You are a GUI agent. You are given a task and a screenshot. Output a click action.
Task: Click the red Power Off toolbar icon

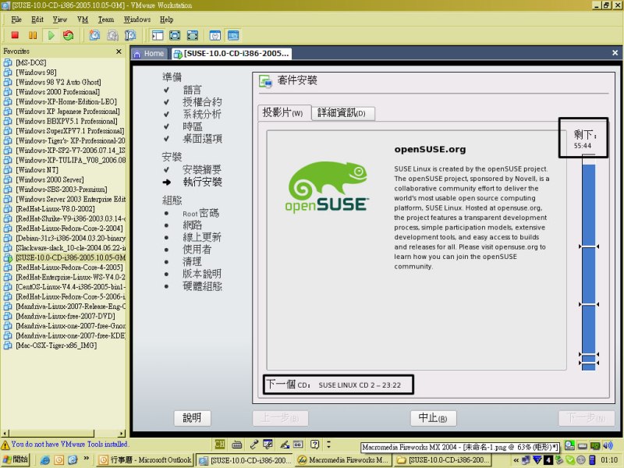(15, 35)
